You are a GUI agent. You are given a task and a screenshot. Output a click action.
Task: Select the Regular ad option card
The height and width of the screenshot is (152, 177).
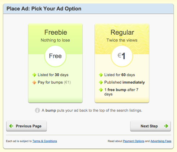click(122, 63)
